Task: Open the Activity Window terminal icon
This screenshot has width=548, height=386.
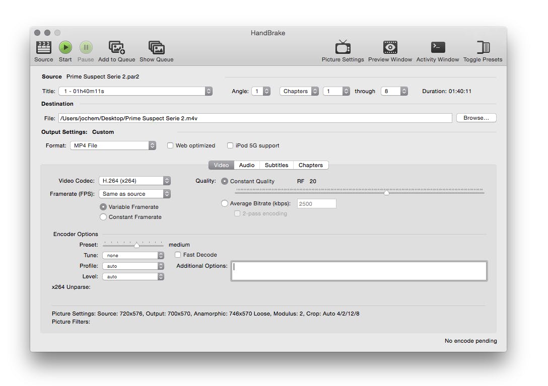Action: pyautogui.click(x=438, y=48)
